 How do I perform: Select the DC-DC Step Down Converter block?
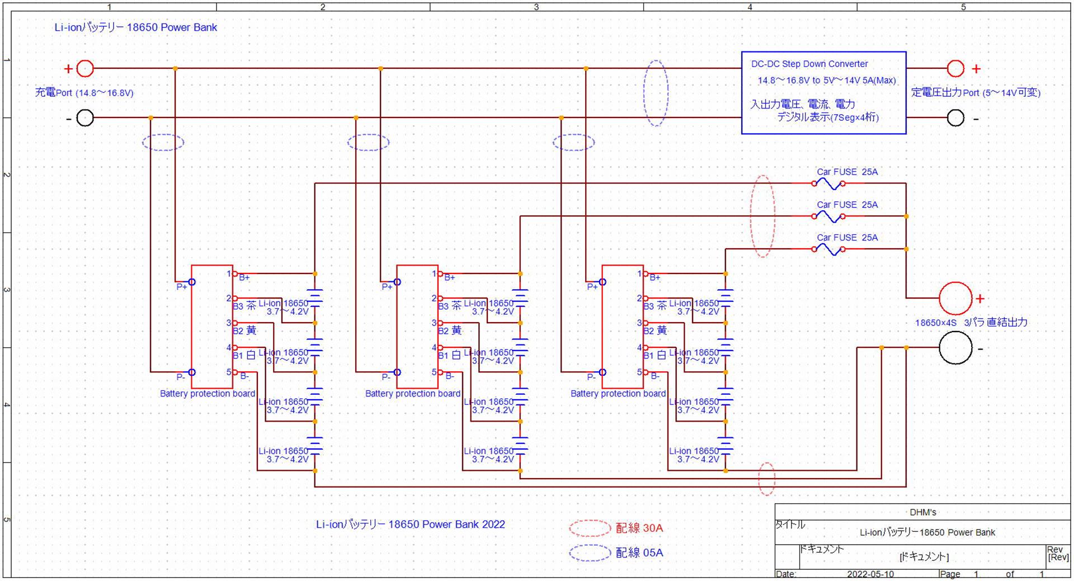pos(823,93)
